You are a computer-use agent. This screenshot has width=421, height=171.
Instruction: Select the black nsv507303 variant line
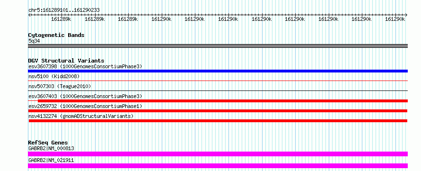[218, 90]
